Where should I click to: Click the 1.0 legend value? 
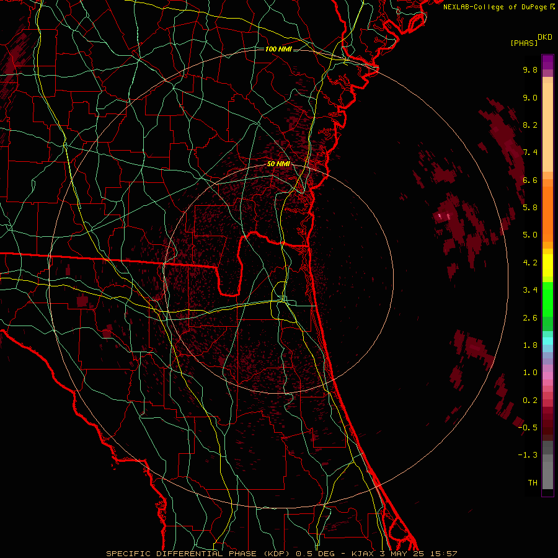pyautogui.click(x=530, y=373)
